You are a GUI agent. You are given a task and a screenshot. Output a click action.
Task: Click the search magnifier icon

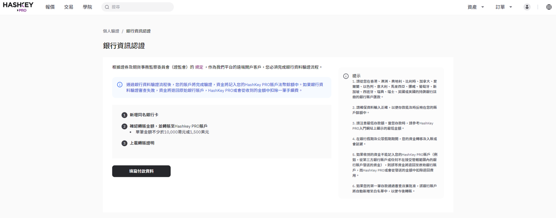pyautogui.click(x=107, y=7)
